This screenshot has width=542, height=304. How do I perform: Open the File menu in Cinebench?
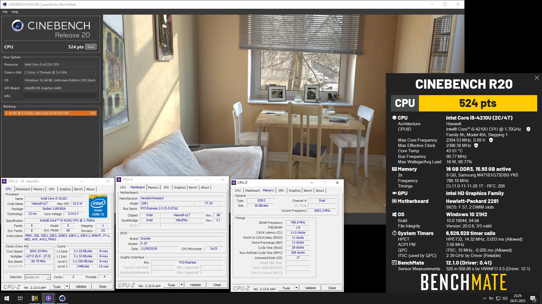pos(5,12)
